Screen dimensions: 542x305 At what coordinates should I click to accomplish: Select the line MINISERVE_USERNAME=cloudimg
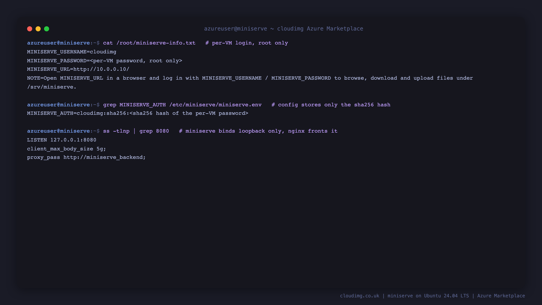pyautogui.click(x=72, y=52)
